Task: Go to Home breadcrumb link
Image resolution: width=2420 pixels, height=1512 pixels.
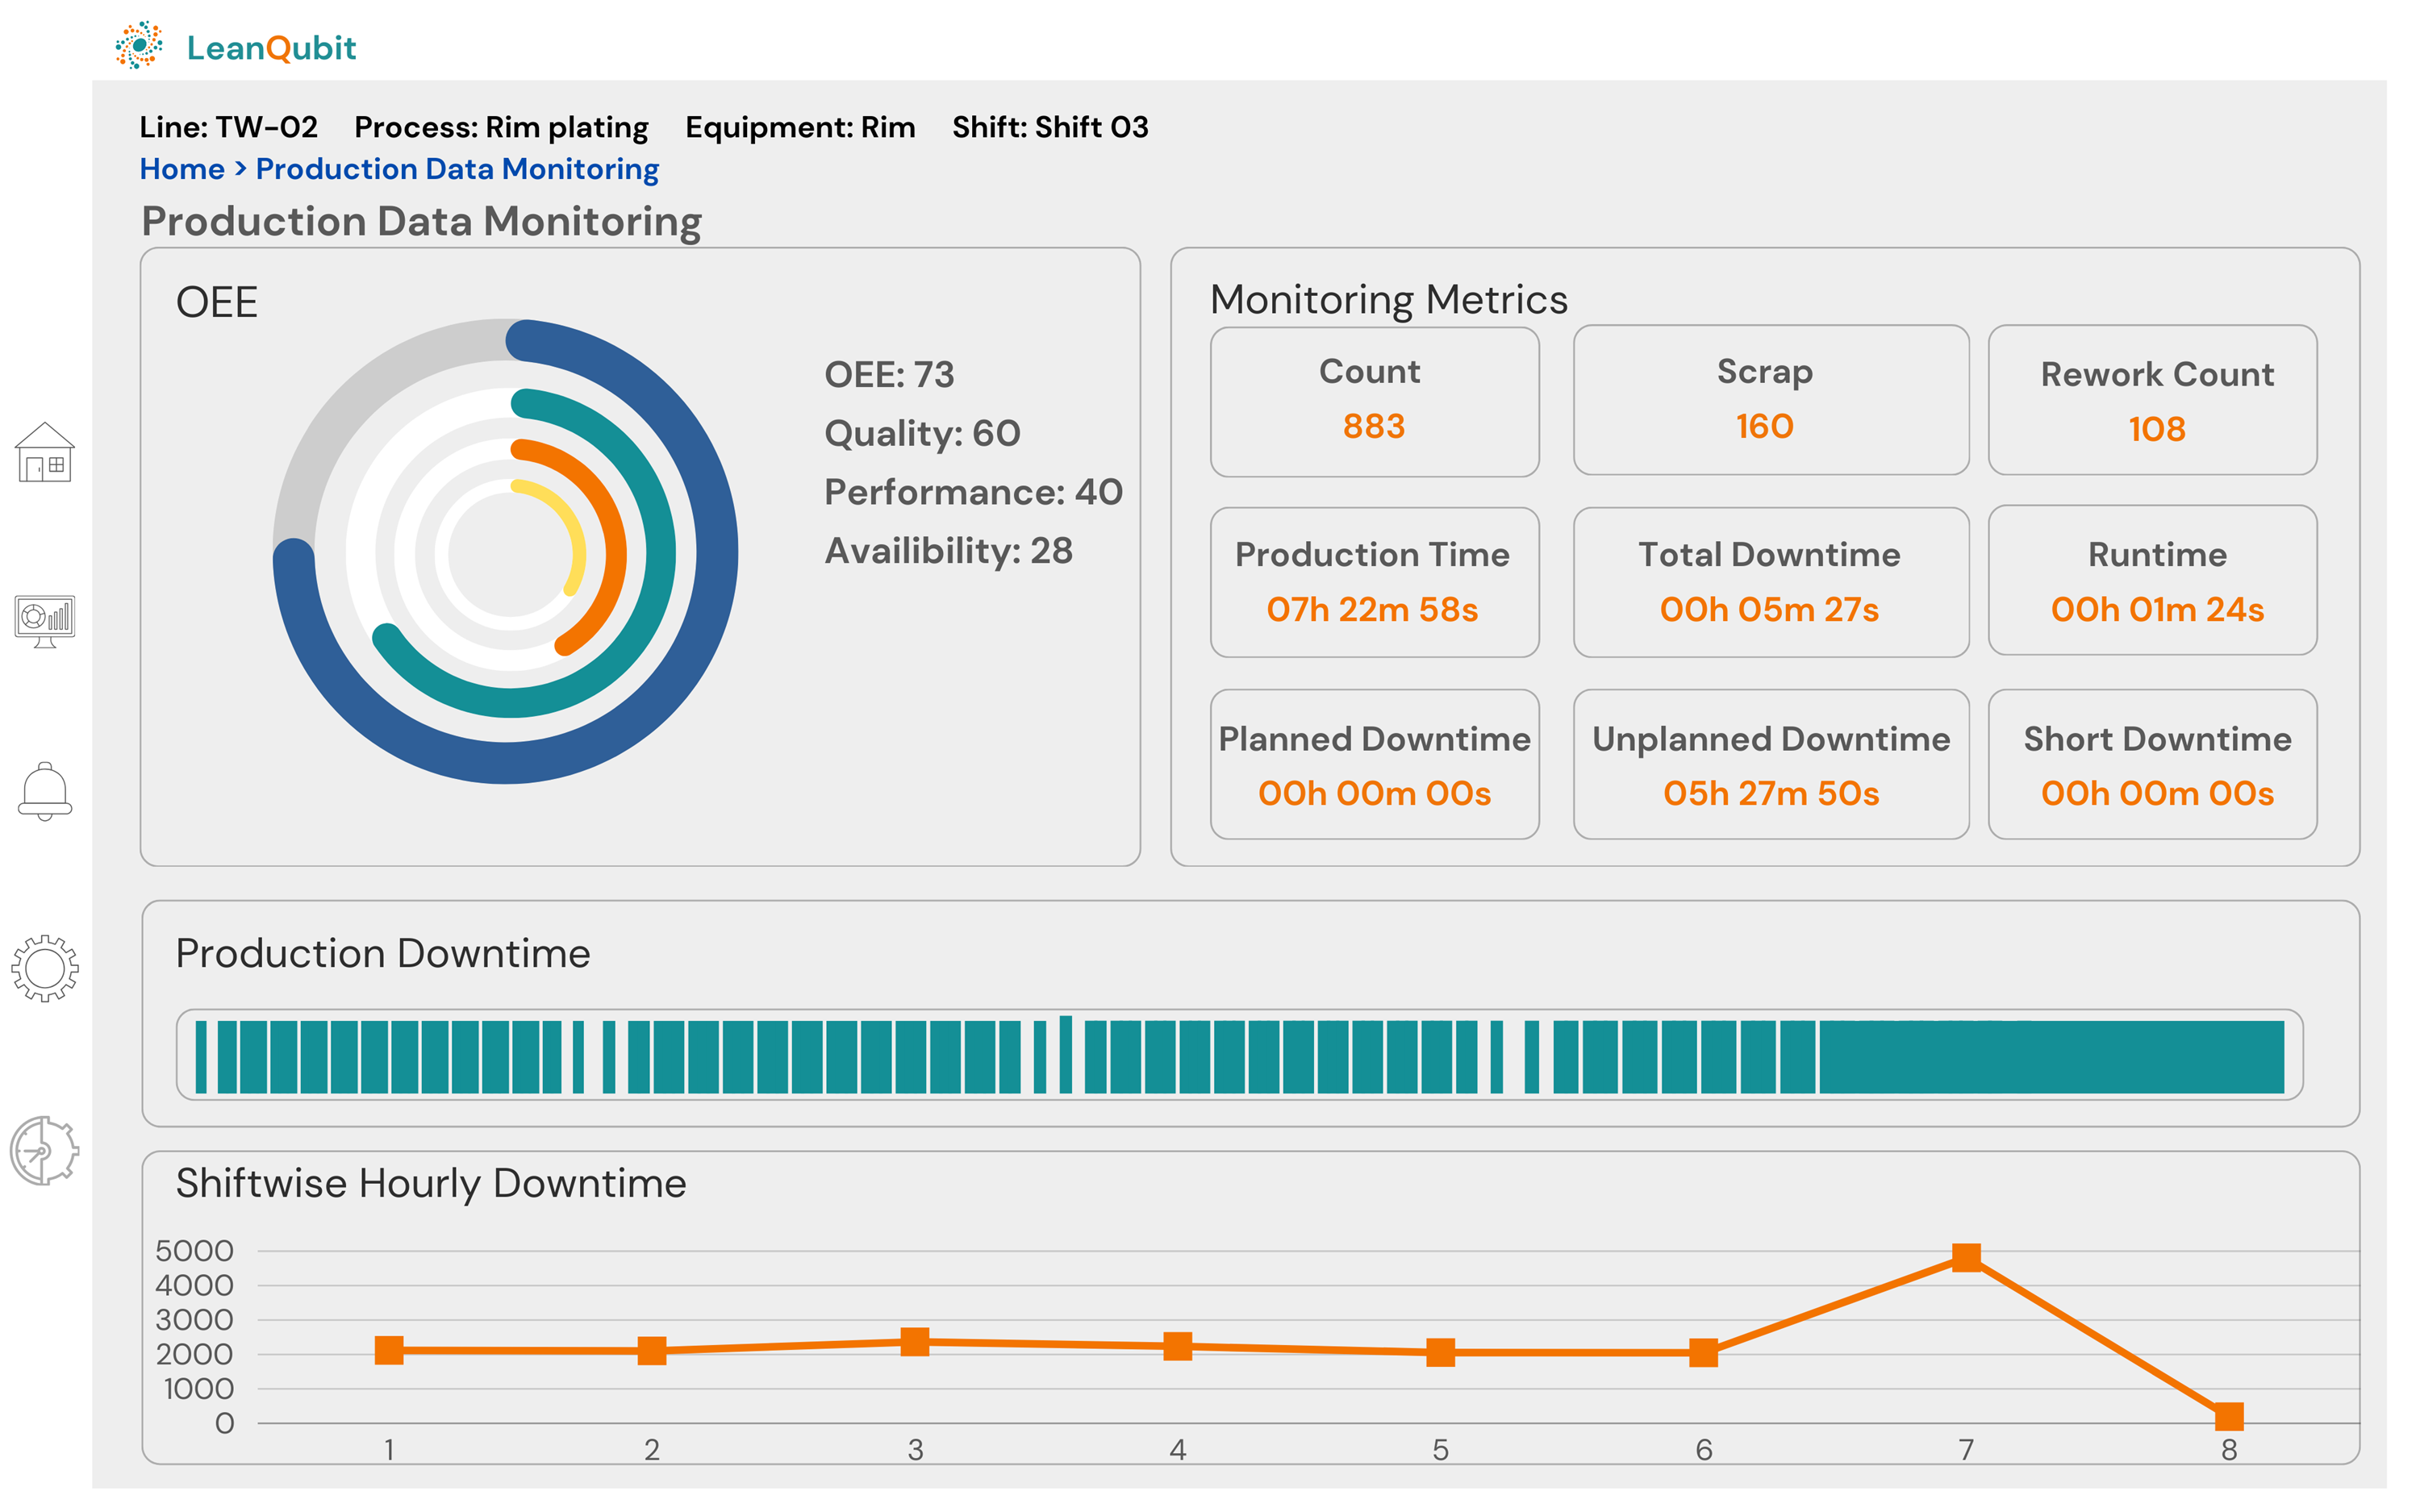Action: pos(181,169)
